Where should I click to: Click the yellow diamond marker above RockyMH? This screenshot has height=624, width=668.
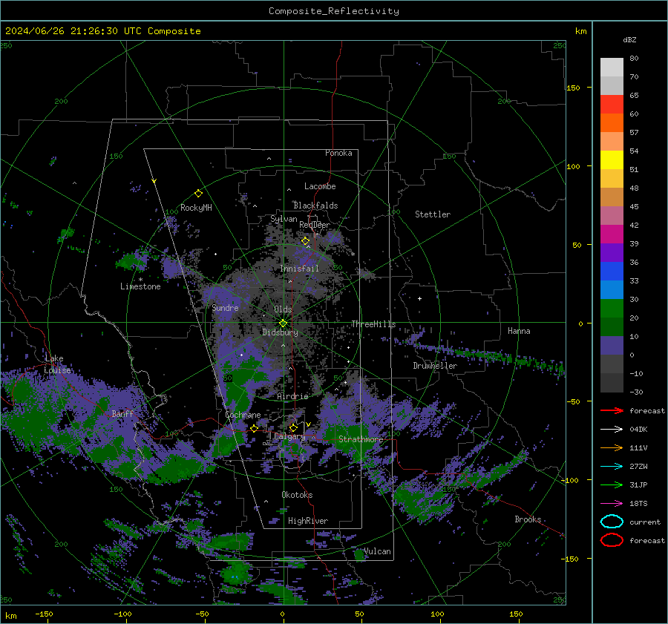coord(198,194)
